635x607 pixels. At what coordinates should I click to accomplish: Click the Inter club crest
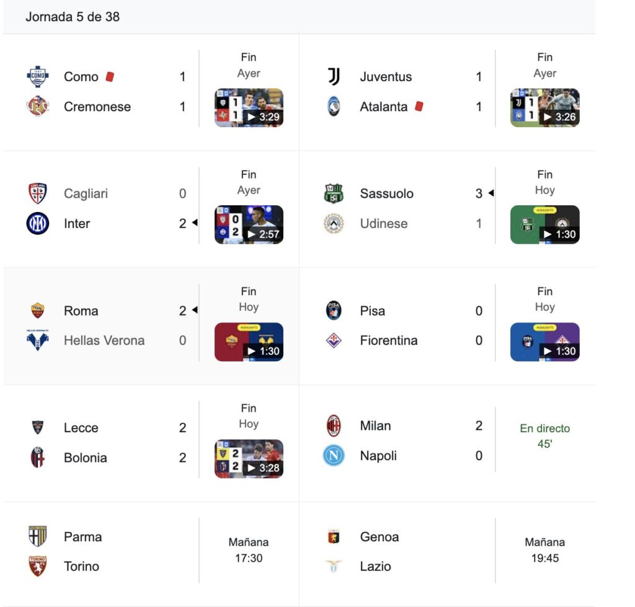38,223
